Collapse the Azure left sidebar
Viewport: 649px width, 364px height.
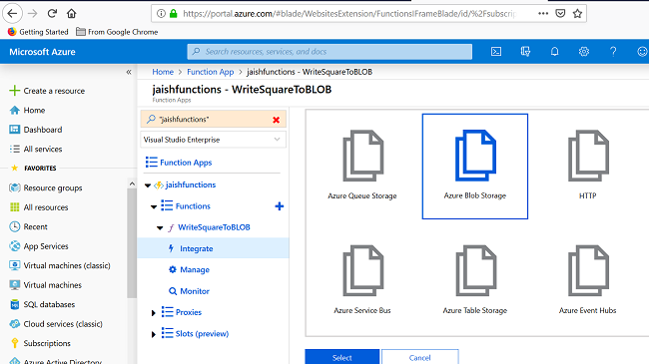(x=129, y=72)
